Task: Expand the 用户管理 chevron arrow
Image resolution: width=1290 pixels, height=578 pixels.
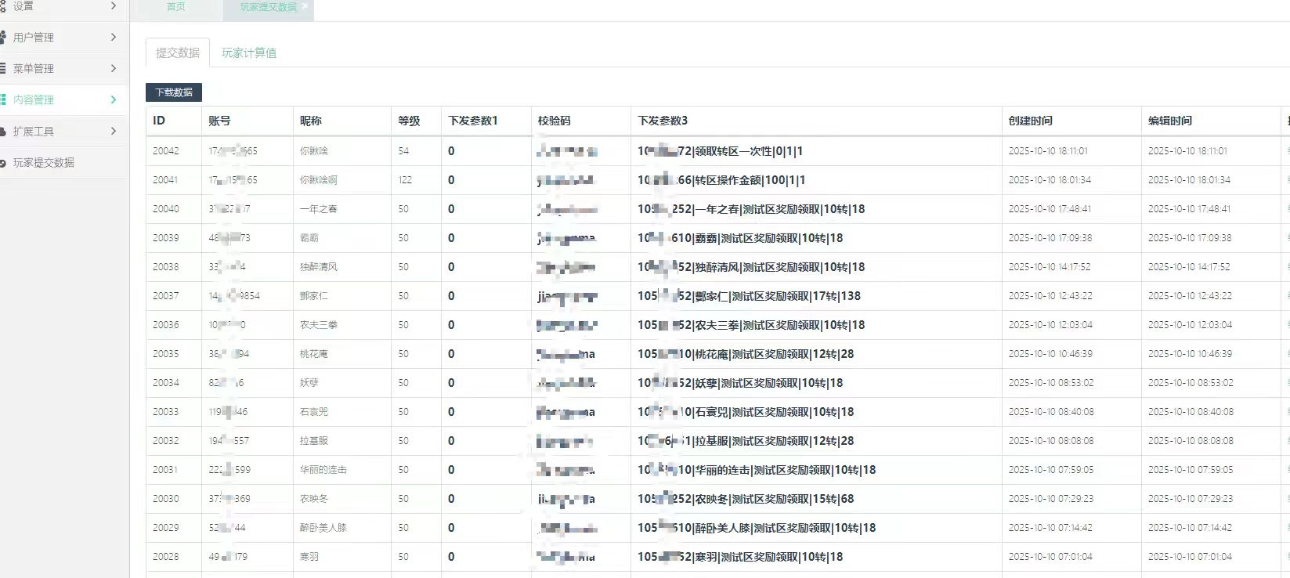Action: 114,37
